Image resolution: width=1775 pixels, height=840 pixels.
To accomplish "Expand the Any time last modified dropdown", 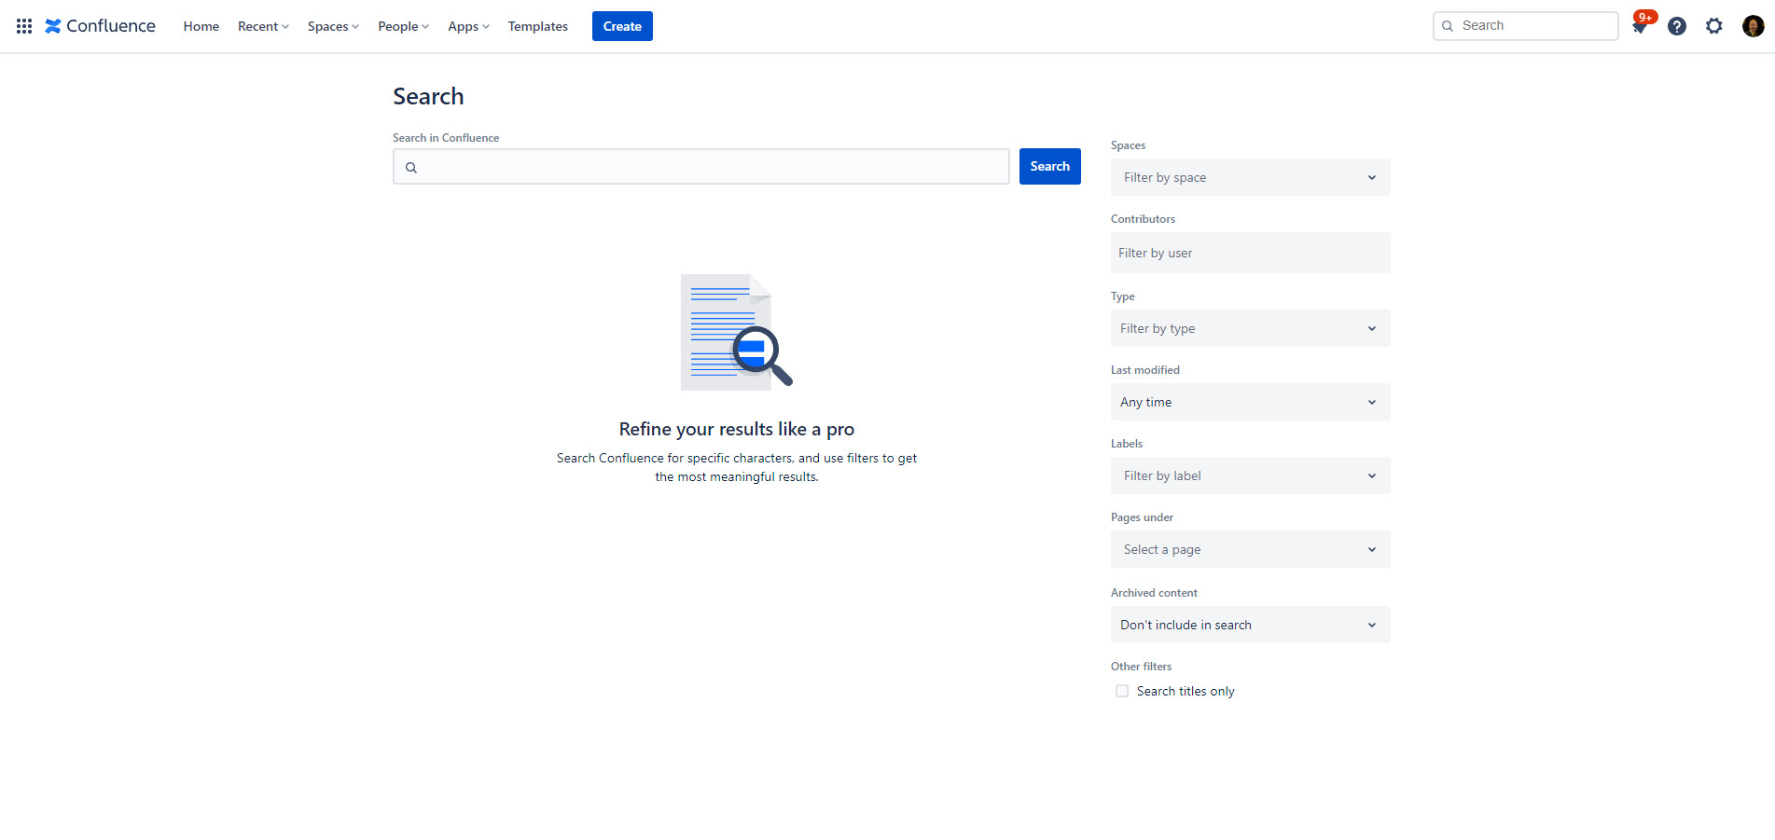I will point(1250,402).
